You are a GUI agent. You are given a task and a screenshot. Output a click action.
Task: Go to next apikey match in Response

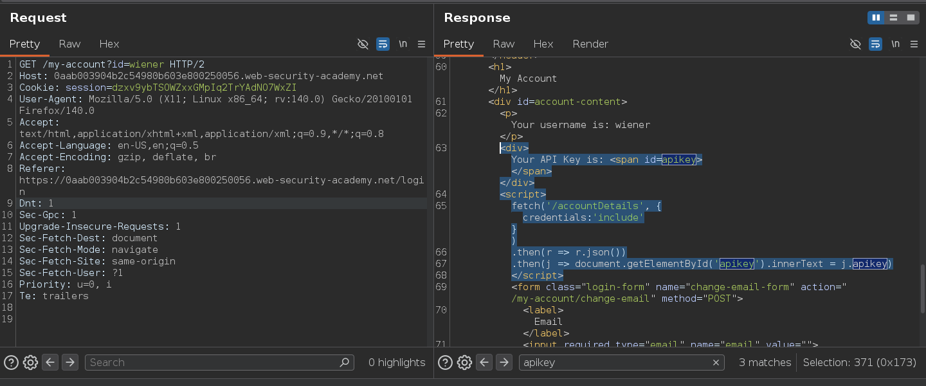[504, 362]
